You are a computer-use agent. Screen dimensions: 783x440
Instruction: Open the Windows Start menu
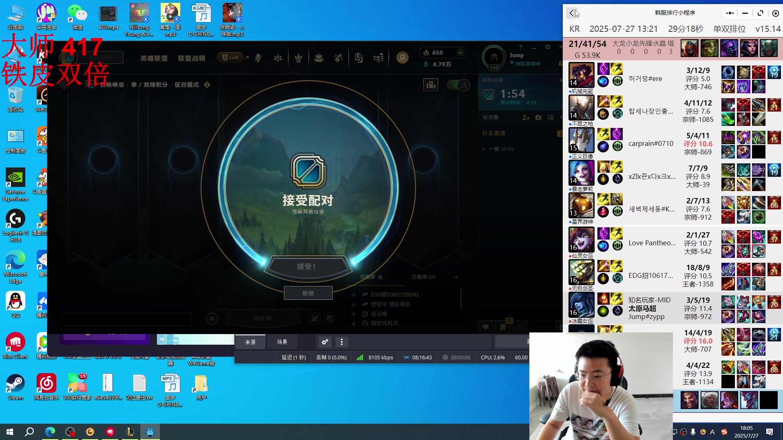click(10, 432)
